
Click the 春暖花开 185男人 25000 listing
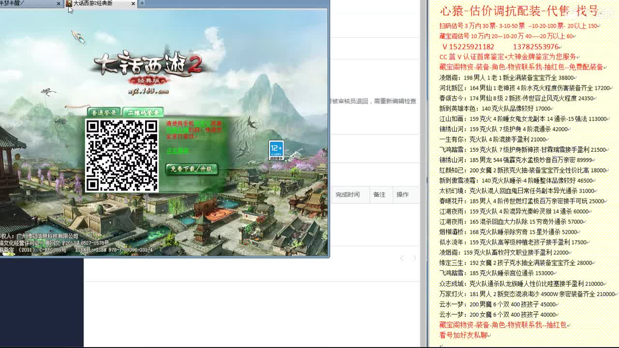point(523,201)
